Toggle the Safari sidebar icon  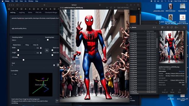18,5
